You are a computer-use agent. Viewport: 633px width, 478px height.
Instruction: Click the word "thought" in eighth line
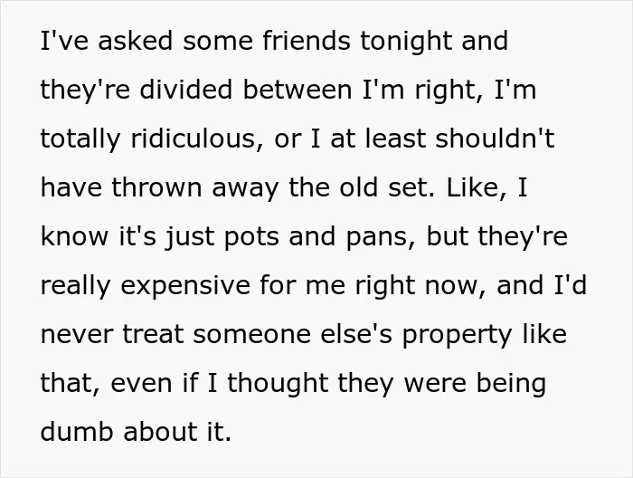tap(278, 383)
